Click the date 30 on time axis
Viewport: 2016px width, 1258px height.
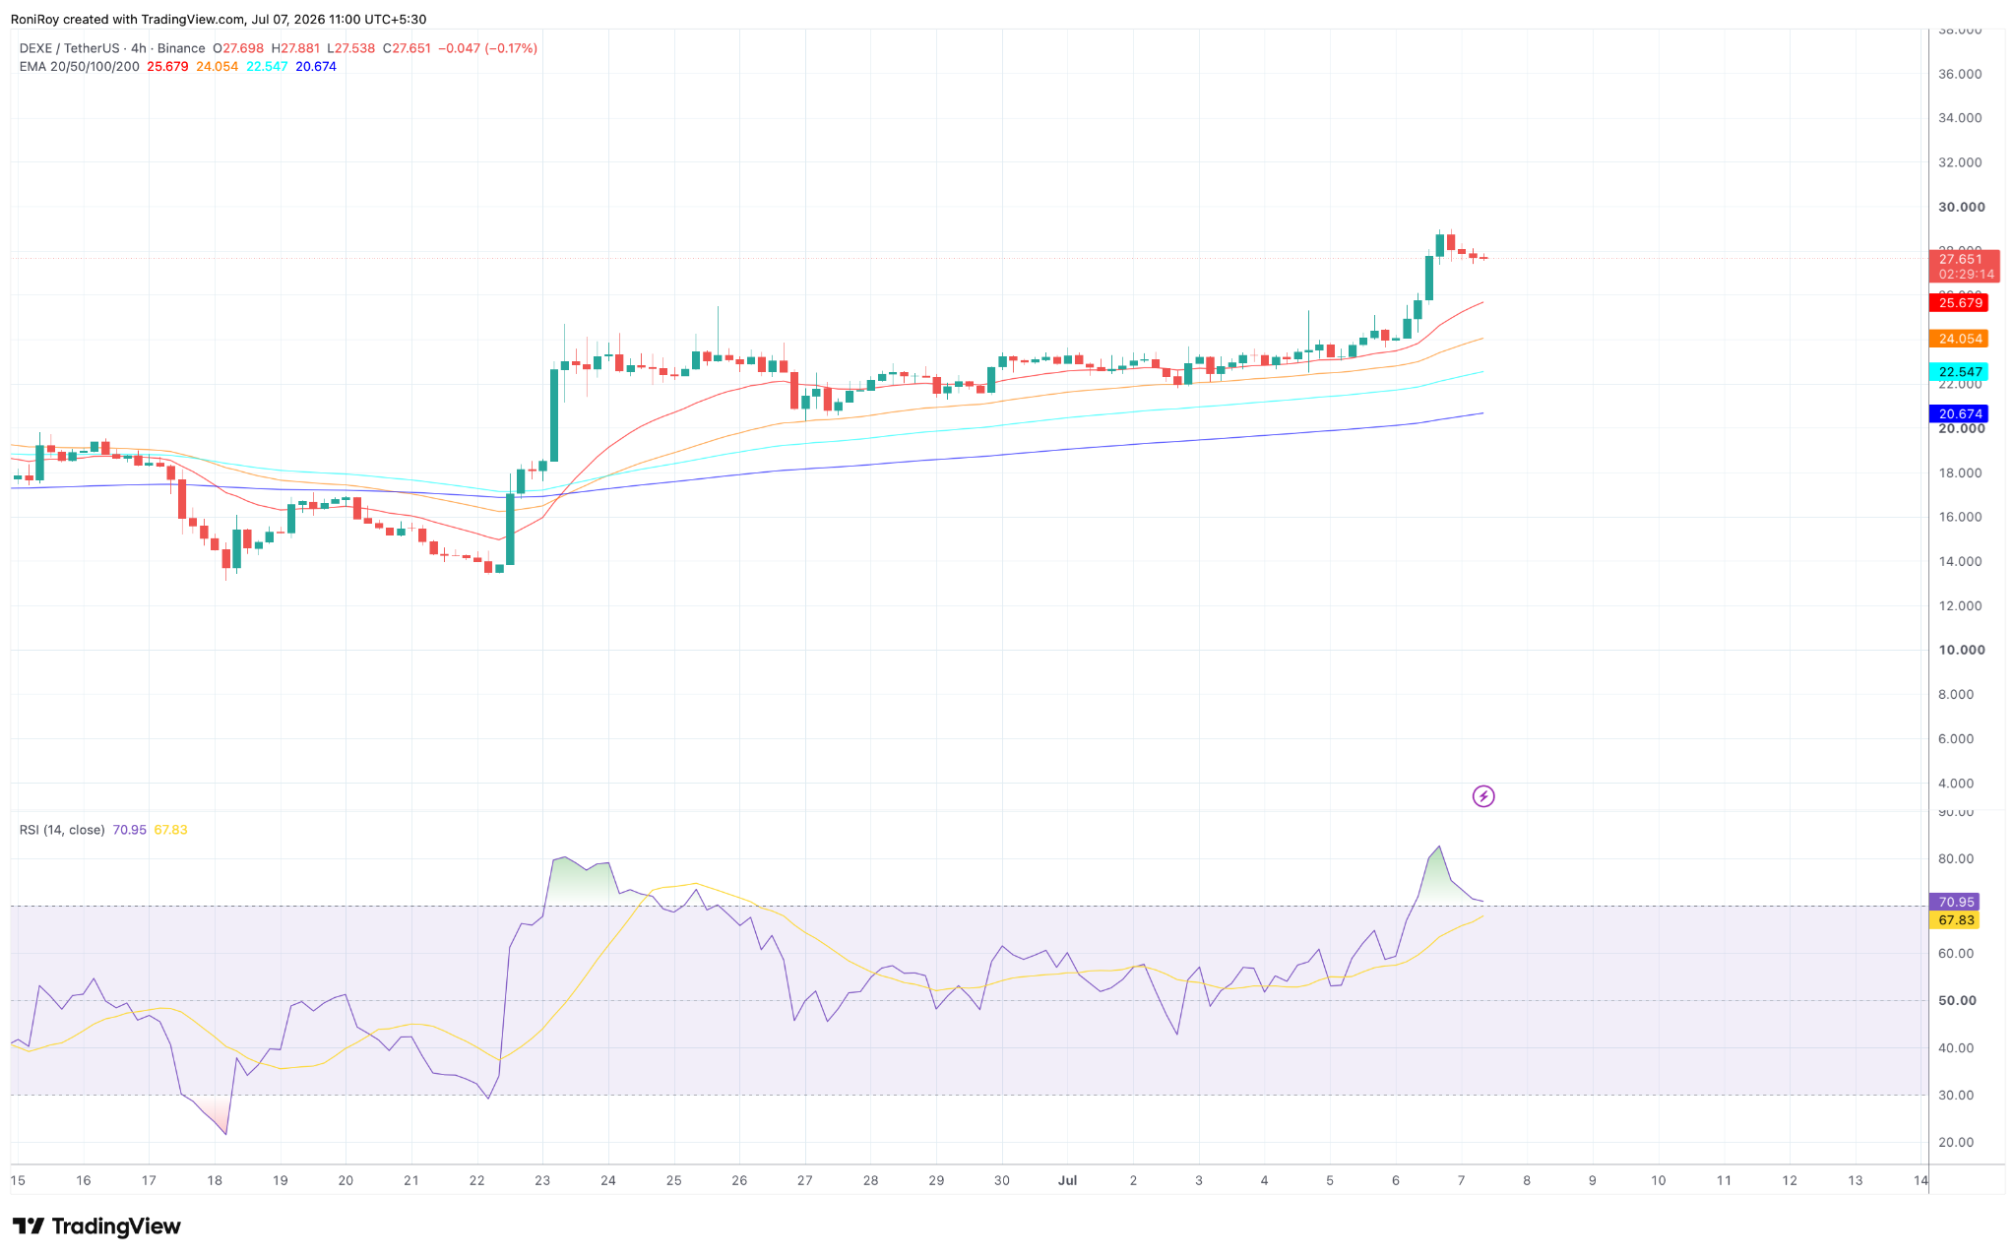(1002, 1180)
